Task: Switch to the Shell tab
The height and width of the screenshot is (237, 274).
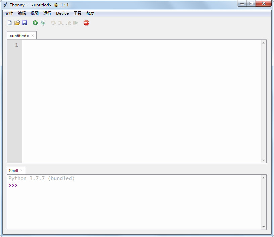Action: [x=13, y=170]
